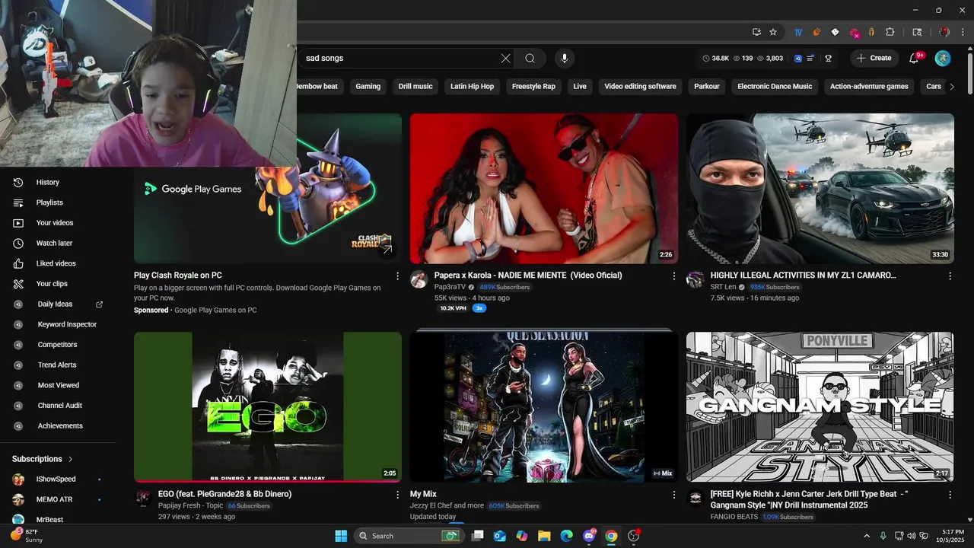Open the YouTube account avatar menu
Image resolution: width=974 pixels, height=548 pixels.
click(x=943, y=58)
